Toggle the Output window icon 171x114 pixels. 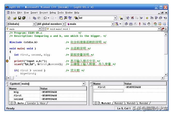click(x=66, y=18)
